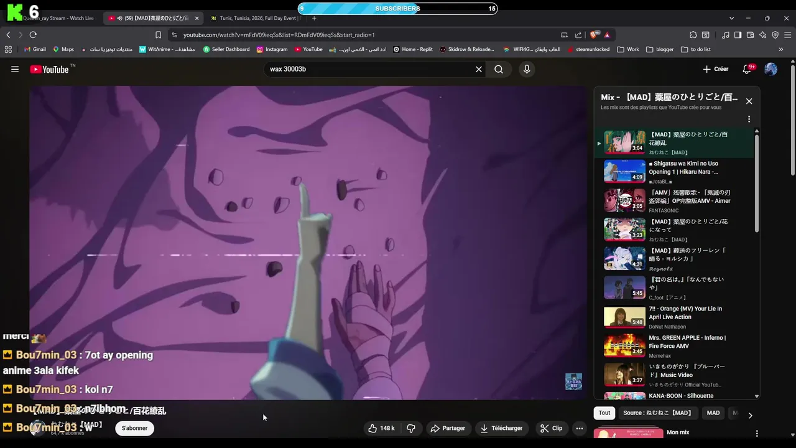Viewport: 796px width, 448px height.
Task: Click the Clip scissors button
Action: [551, 428]
